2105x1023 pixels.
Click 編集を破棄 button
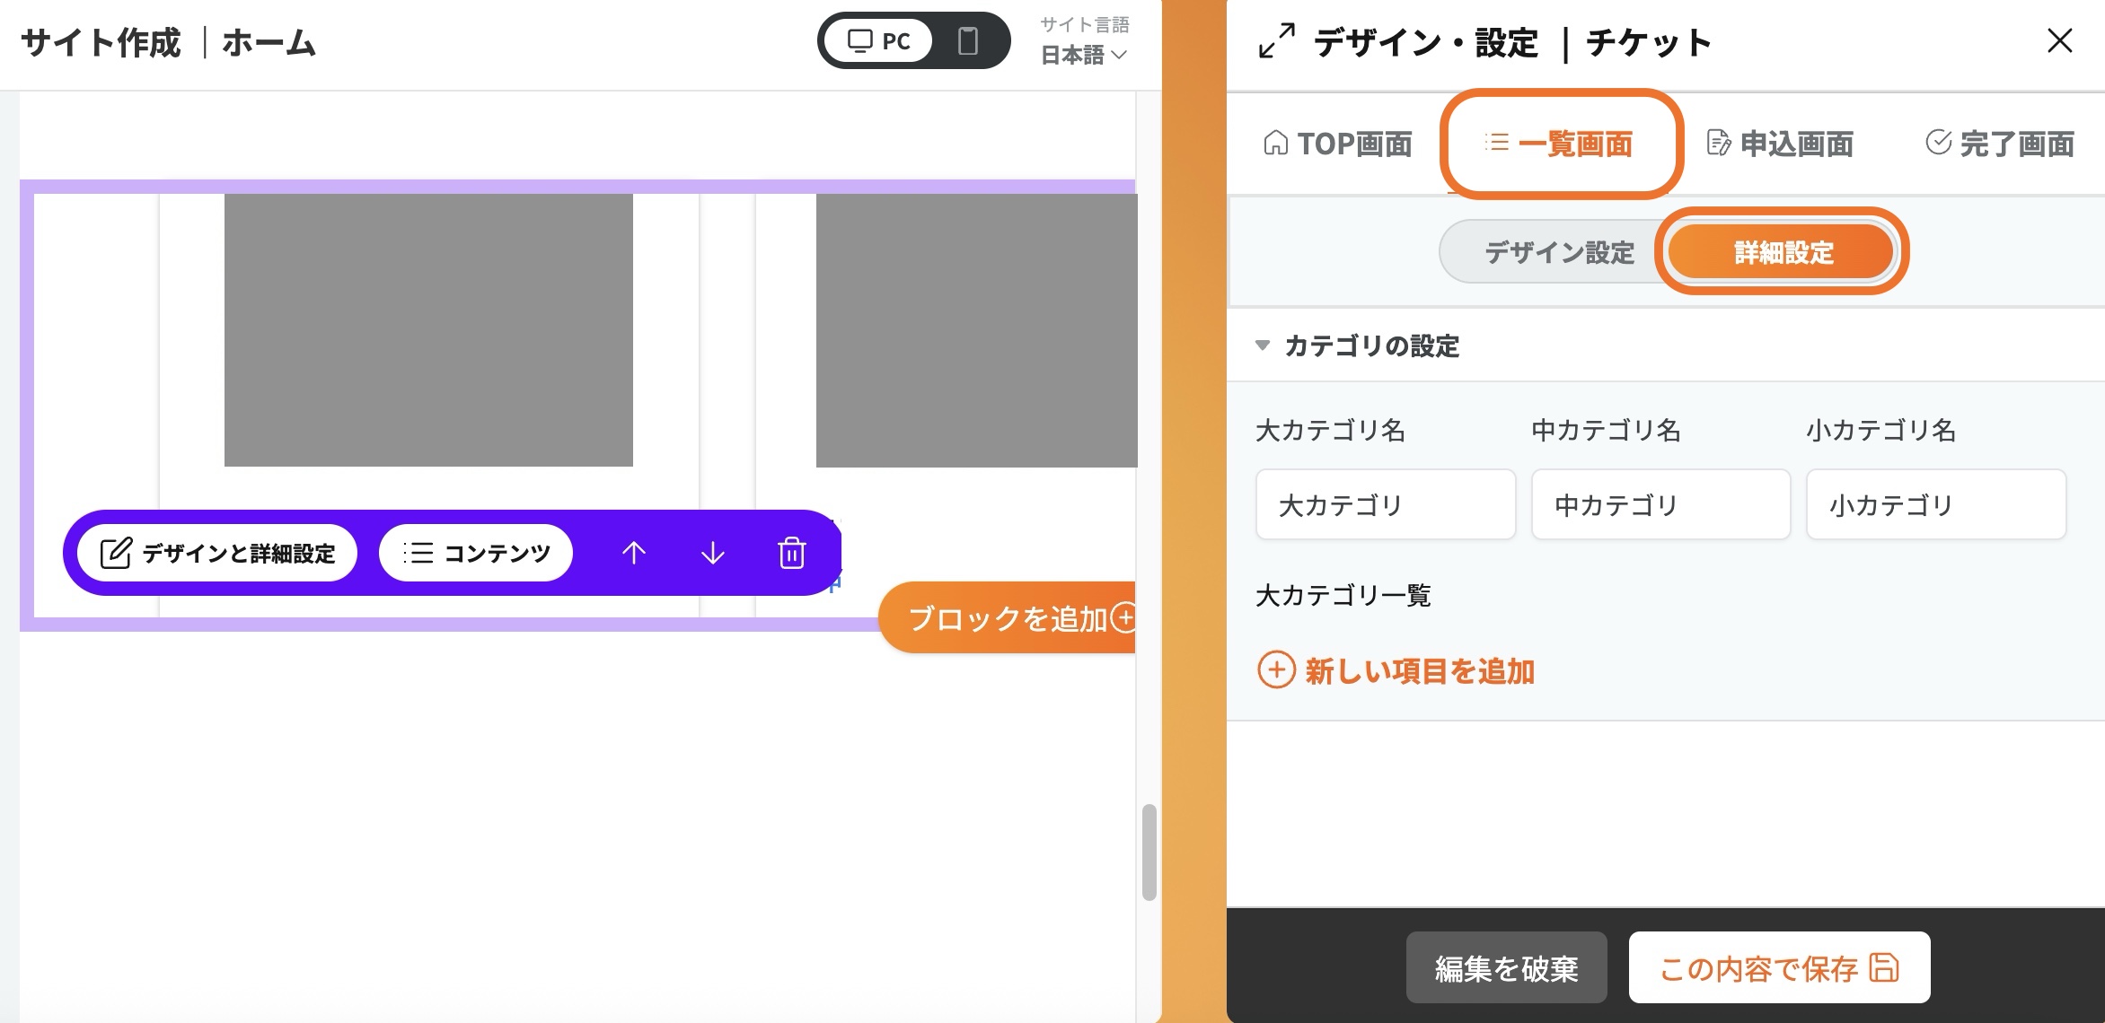(x=1506, y=967)
